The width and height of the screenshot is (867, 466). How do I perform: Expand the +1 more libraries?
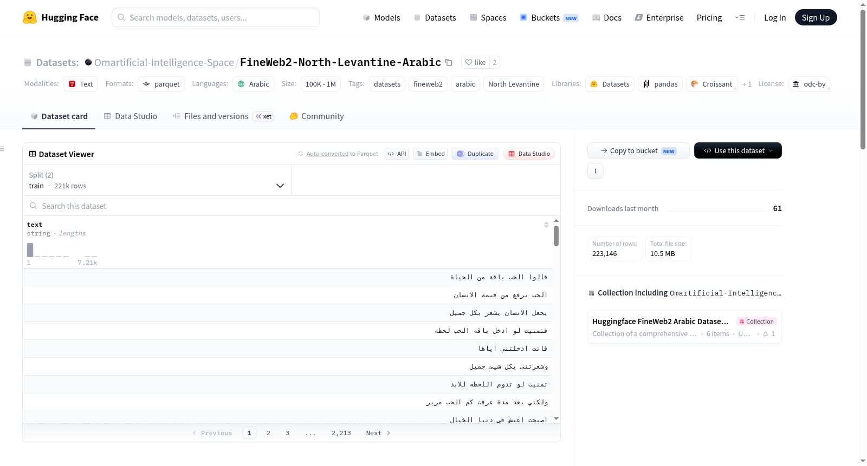747,84
